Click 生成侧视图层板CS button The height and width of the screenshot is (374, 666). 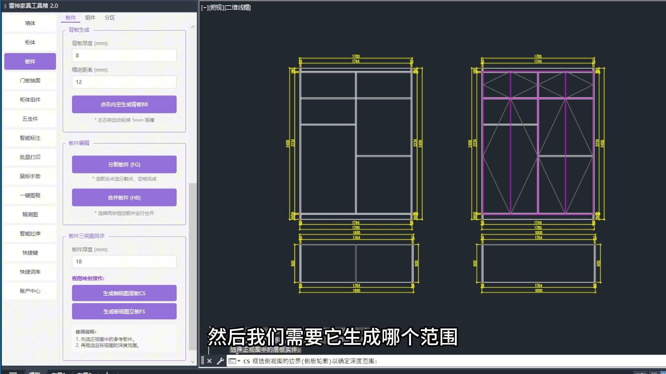pyautogui.click(x=124, y=293)
